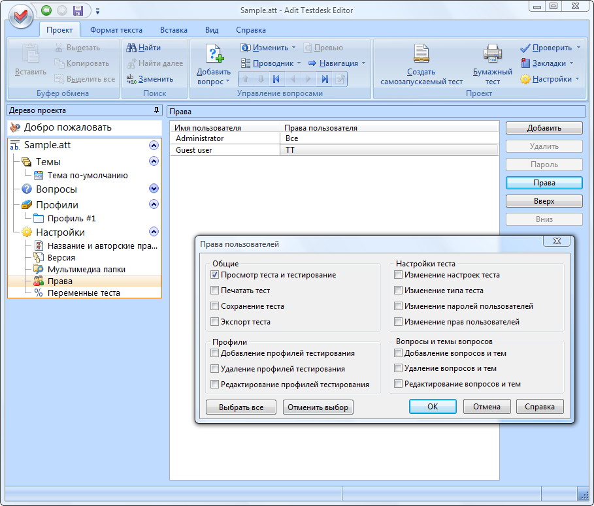The image size is (594, 506).
Task: Open the quick access toolbar dropdown arrow
Action: click(97, 11)
